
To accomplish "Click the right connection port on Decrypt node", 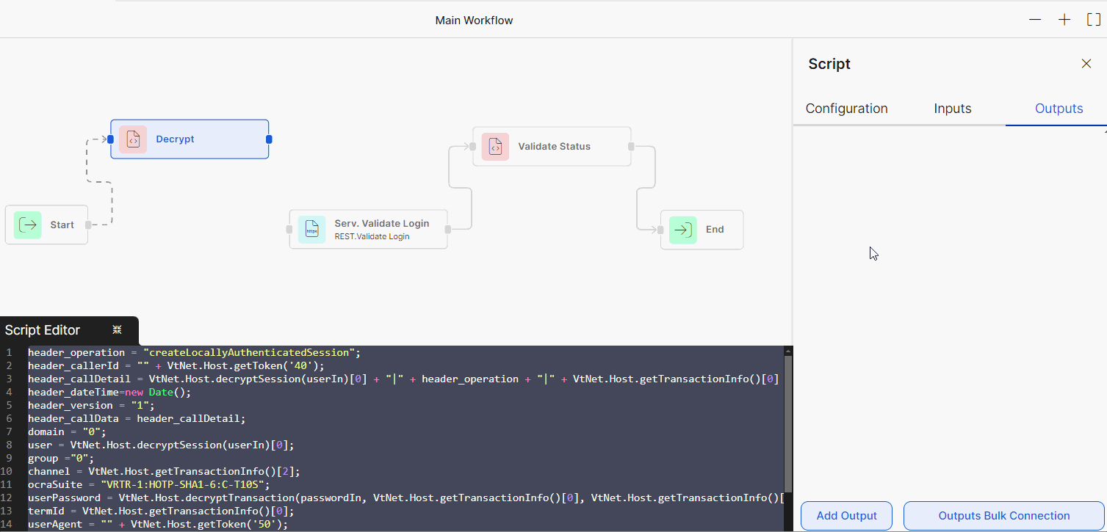I will tap(268, 139).
